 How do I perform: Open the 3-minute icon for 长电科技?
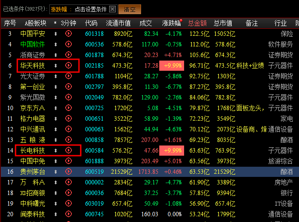[68, 150]
